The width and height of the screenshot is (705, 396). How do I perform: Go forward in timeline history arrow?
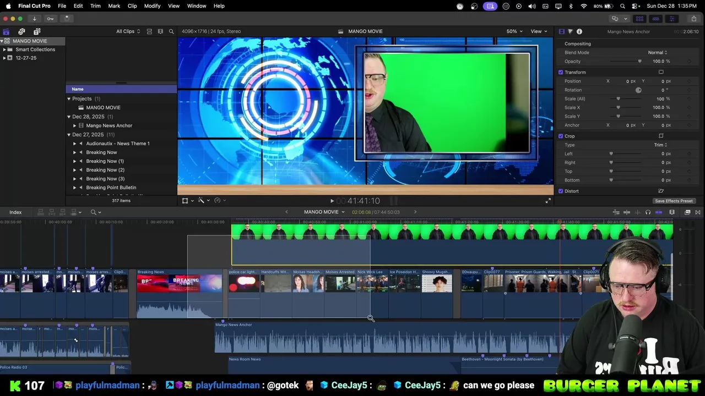click(415, 212)
